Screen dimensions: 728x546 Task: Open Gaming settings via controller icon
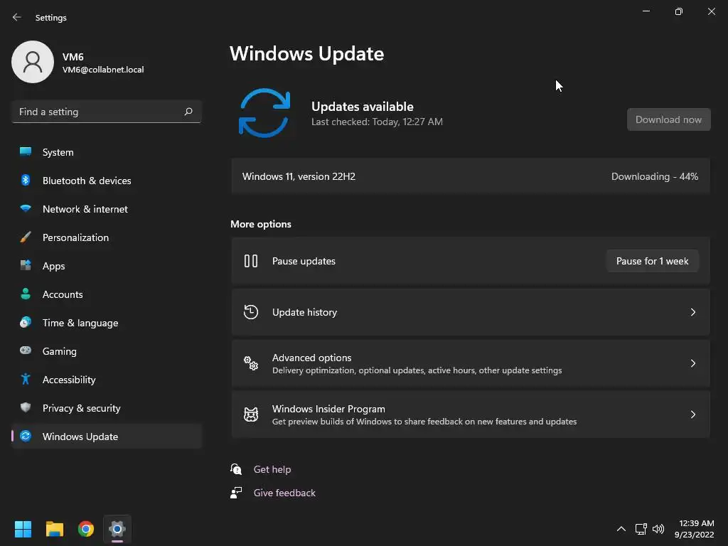pos(26,350)
